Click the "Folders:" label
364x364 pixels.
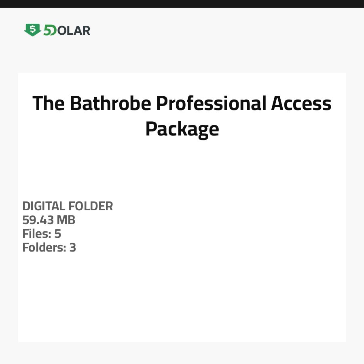(44, 248)
